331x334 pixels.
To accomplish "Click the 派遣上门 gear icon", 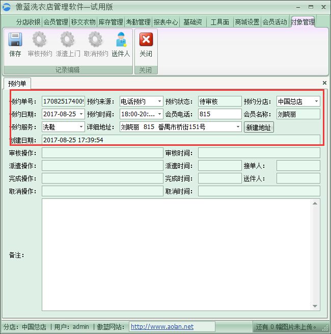I will pos(68,40).
